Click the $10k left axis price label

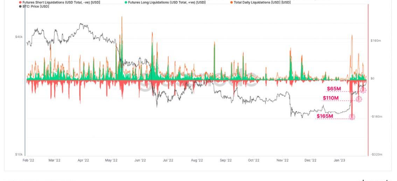(x=19, y=154)
